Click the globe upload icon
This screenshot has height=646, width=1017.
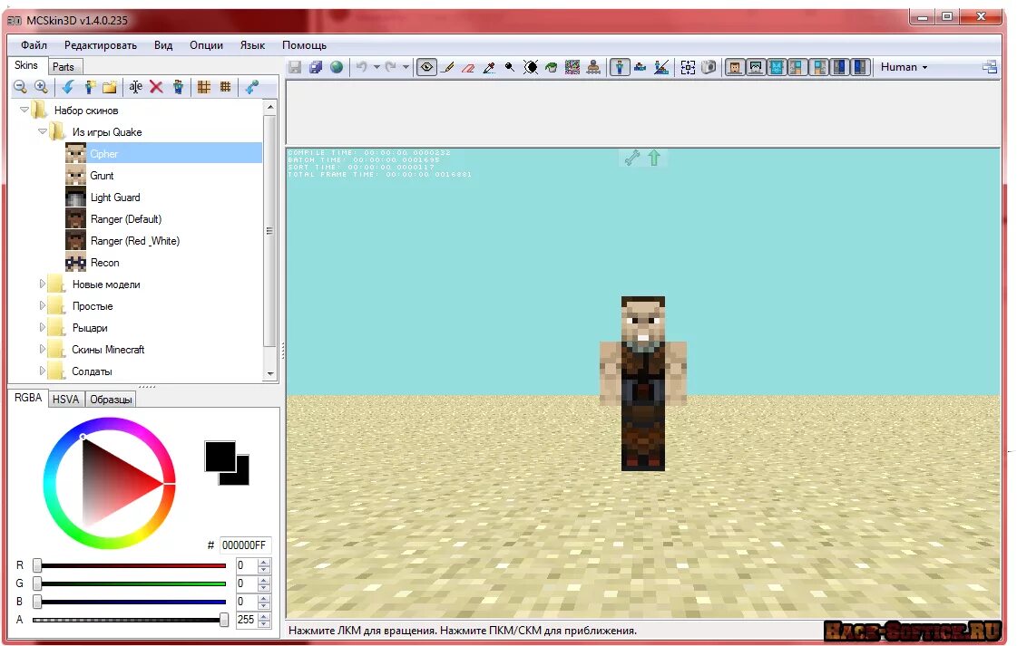click(337, 67)
